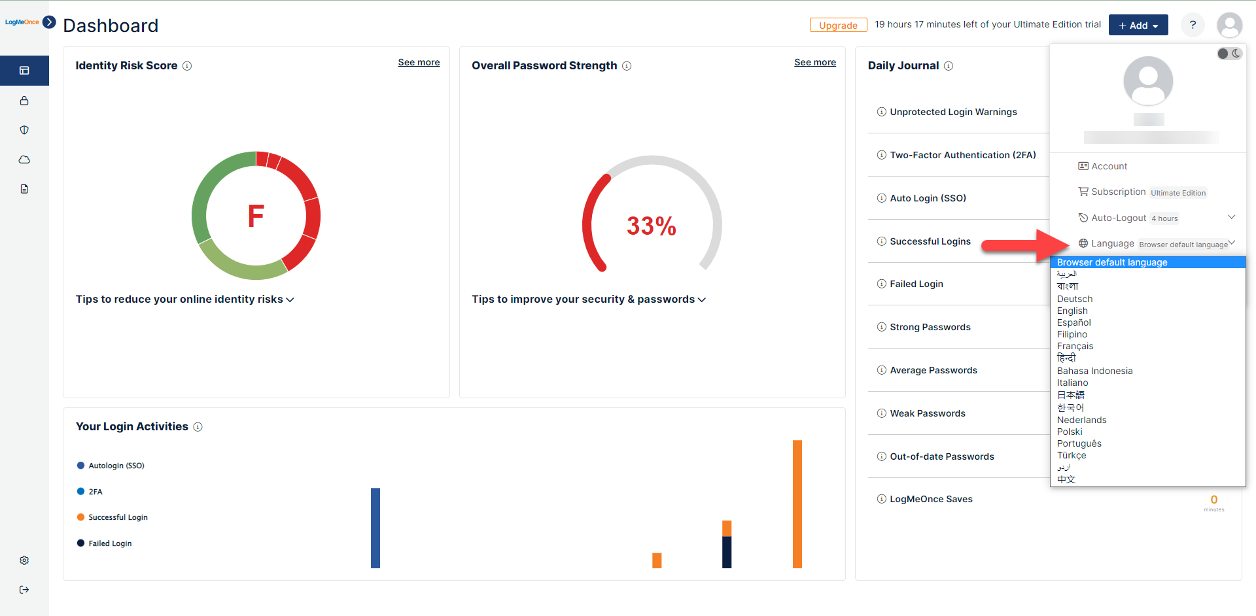
Task: Expand Tips to improve your security & passwords
Action: pyautogui.click(x=589, y=299)
